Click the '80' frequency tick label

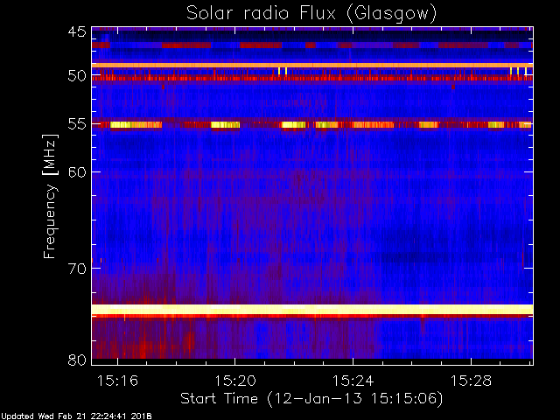77,360
